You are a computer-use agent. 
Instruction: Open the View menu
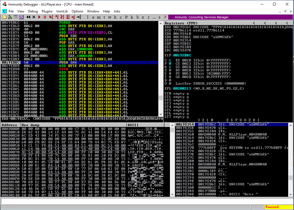click(x=21, y=11)
